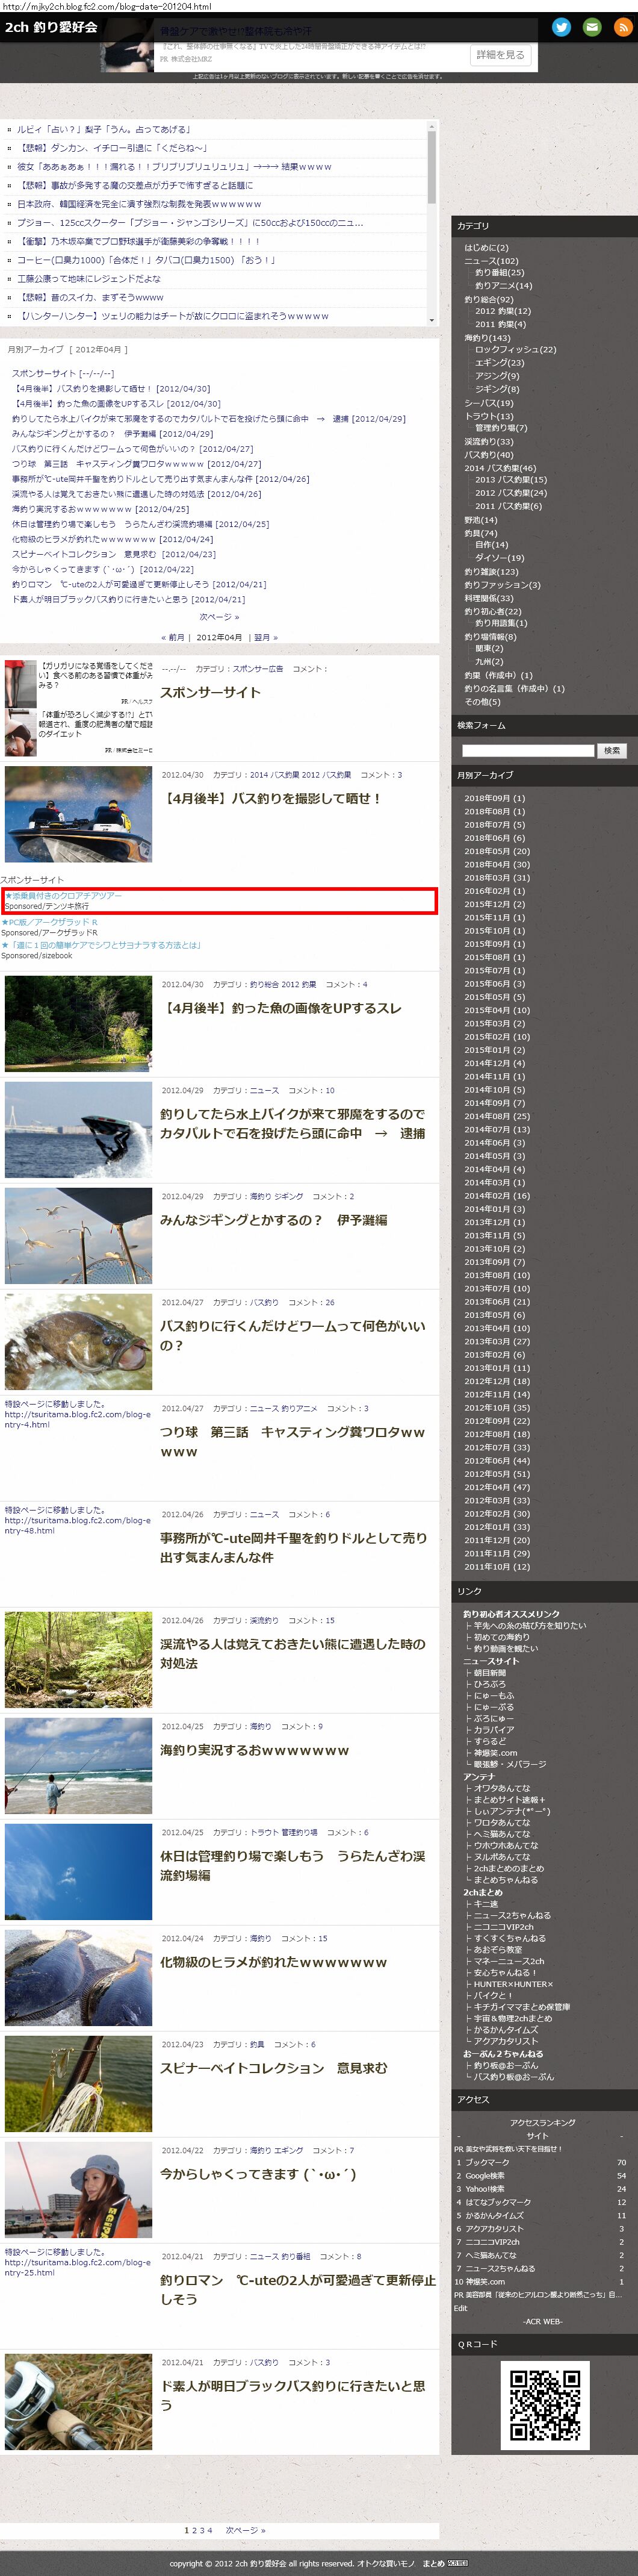Go to 前月 previous month link
The image size is (638, 2576).
[x=174, y=637]
